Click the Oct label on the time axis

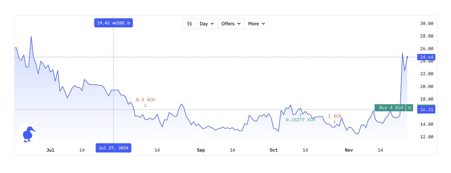coord(274,150)
